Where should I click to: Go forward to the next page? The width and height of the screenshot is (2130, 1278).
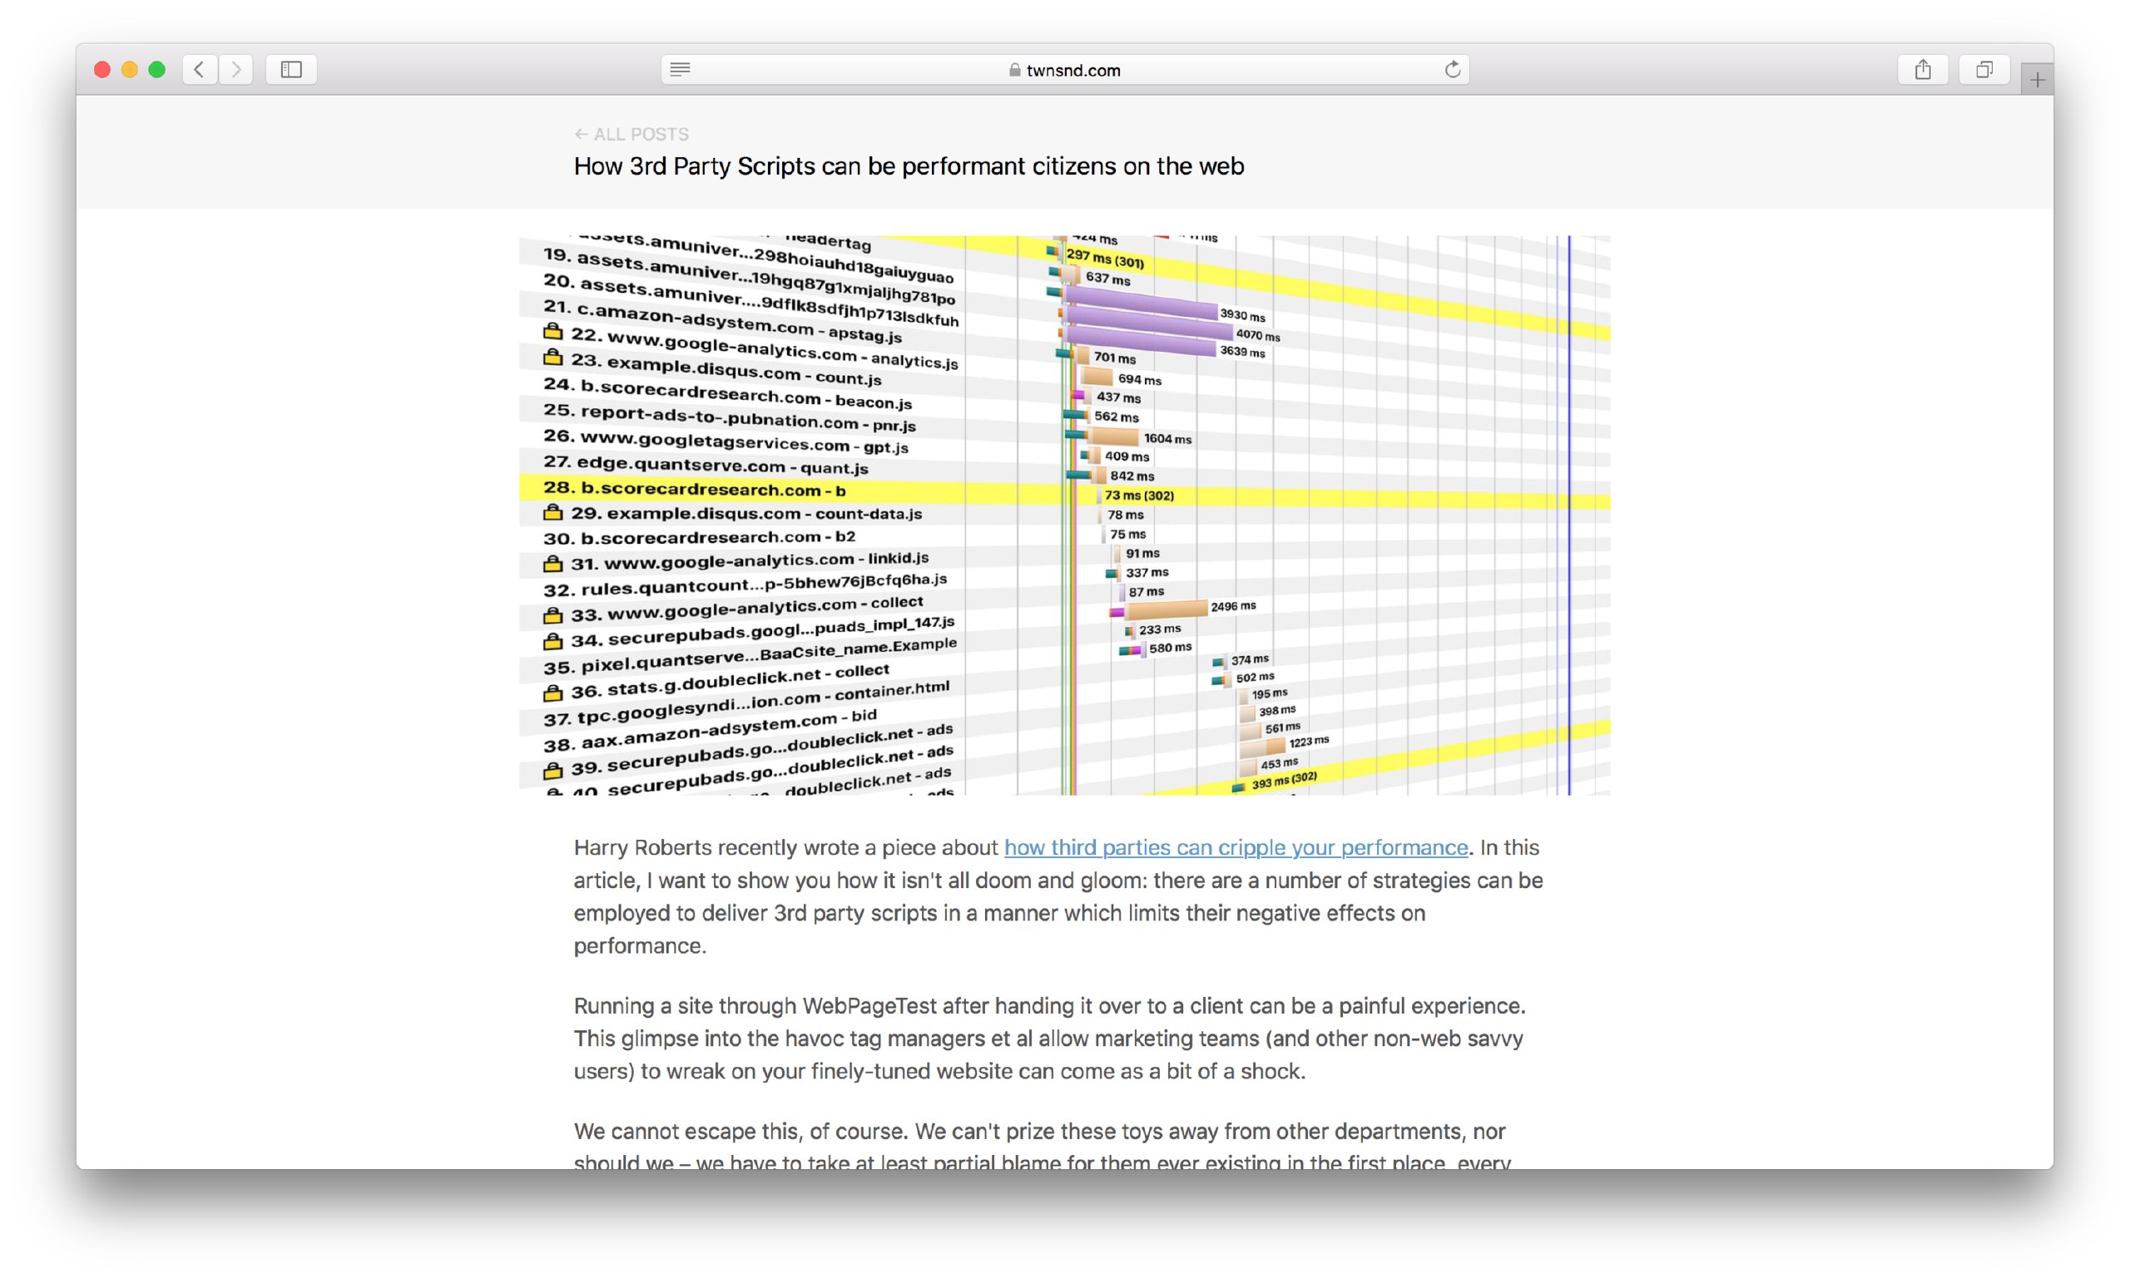(x=236, y=69)
